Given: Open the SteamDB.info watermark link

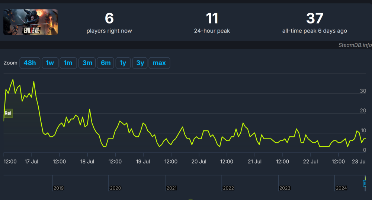Looking at the screenshot, I should point(355,45).
